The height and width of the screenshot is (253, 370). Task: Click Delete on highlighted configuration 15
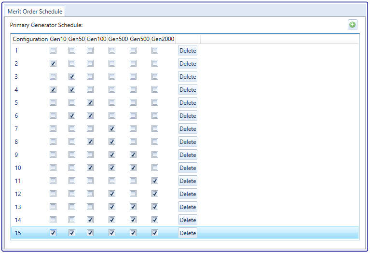click(x=188, y=233)
